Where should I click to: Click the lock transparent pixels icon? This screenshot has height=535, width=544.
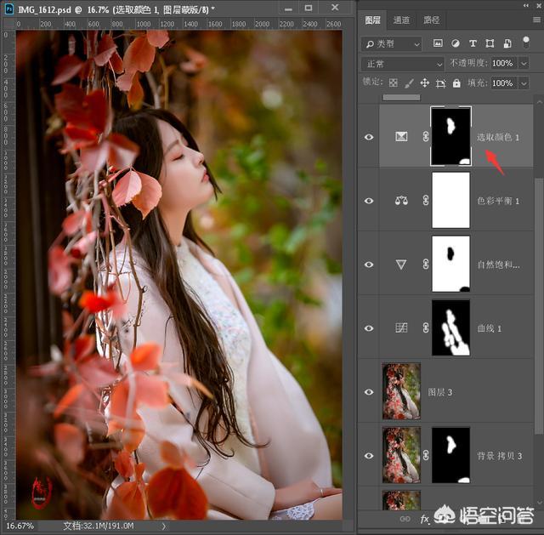click(393, 83)
